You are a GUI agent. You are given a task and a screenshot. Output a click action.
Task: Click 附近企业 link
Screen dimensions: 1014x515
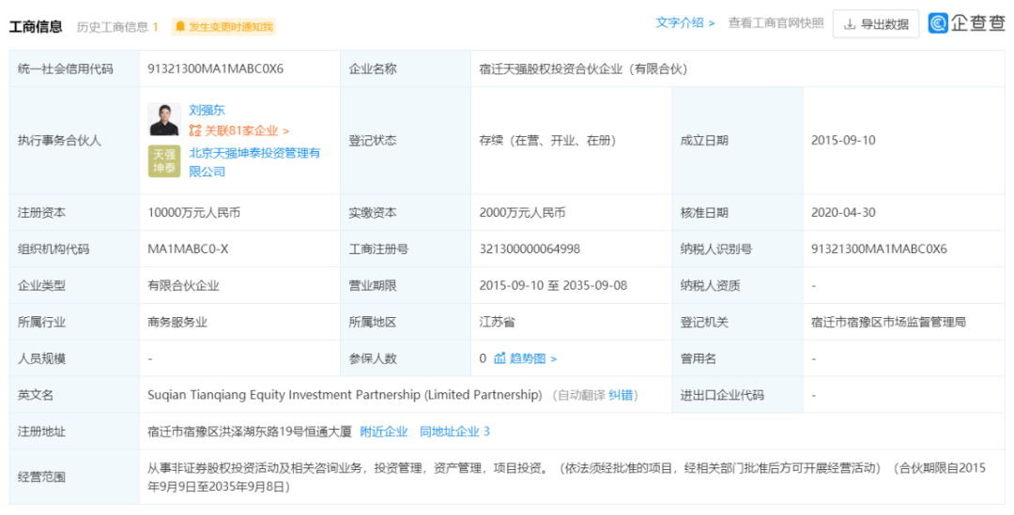[x=384, y=432]
